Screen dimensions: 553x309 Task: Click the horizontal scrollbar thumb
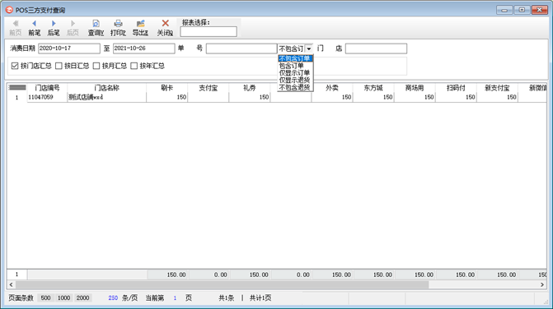[222, 284]
